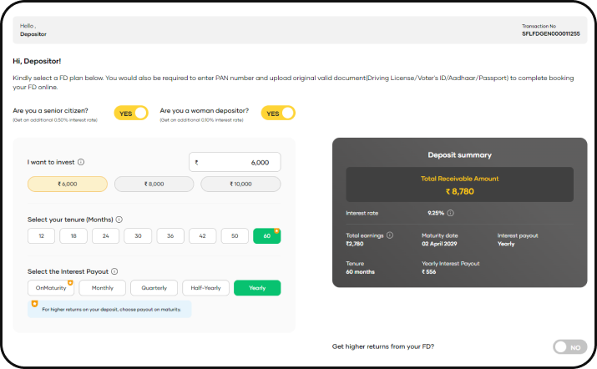This screenshot has width=597, height=369.
Task: Toggle the senior citizen YES switch
Action: point(131,113)
